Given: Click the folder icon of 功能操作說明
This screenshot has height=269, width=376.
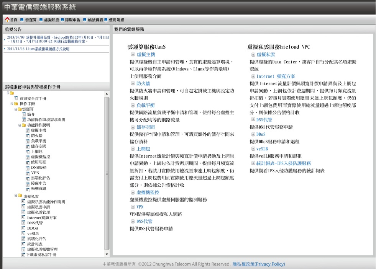Looking at the screenshot, I should (x=23, y=125).
